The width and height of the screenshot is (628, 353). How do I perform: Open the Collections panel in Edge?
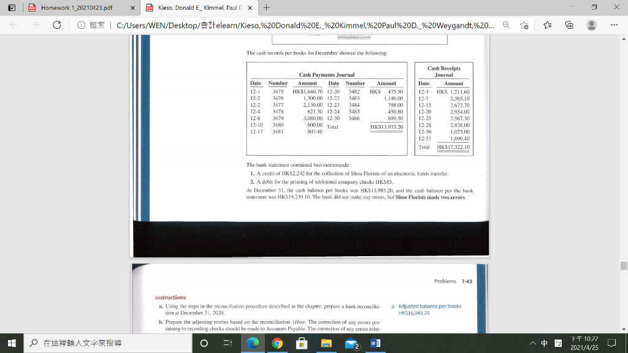coord(568,26)
